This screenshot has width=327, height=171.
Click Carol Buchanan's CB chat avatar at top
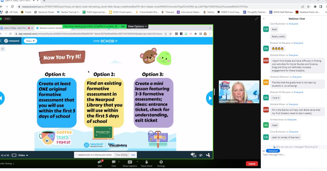click(x=266, y=30)
